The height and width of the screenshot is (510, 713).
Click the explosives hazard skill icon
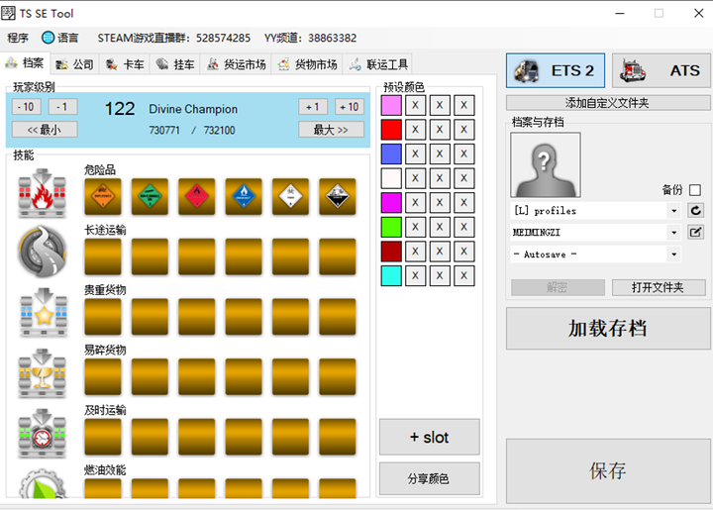[x=103, y=196]
